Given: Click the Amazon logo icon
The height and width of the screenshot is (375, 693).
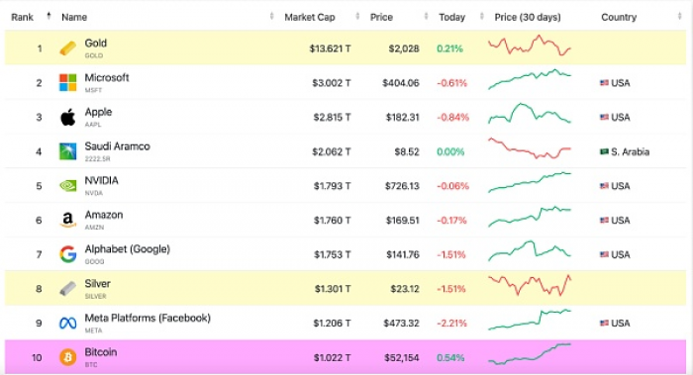Looking at the screenshot, I should tap(67, 220).
